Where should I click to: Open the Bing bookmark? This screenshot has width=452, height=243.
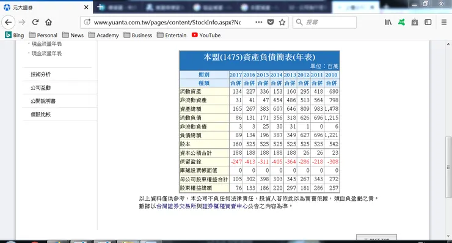pos(15,36)
